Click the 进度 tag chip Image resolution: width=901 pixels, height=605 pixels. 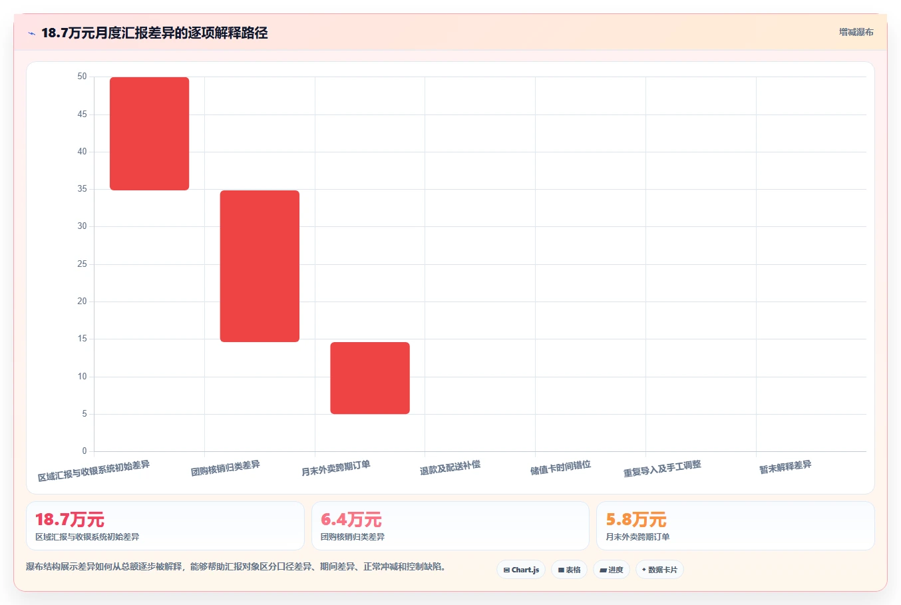(x=612, y=570)
